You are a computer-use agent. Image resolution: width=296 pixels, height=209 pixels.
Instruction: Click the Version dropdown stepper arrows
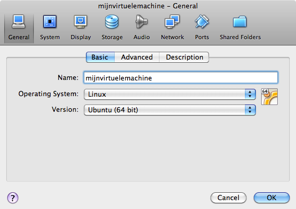click(250, 110)
